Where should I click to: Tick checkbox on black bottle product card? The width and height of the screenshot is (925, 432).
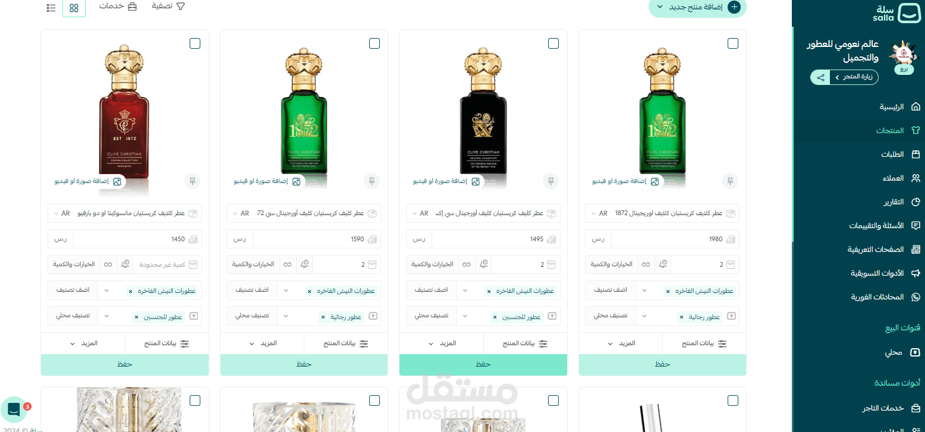tap(553, 43)
